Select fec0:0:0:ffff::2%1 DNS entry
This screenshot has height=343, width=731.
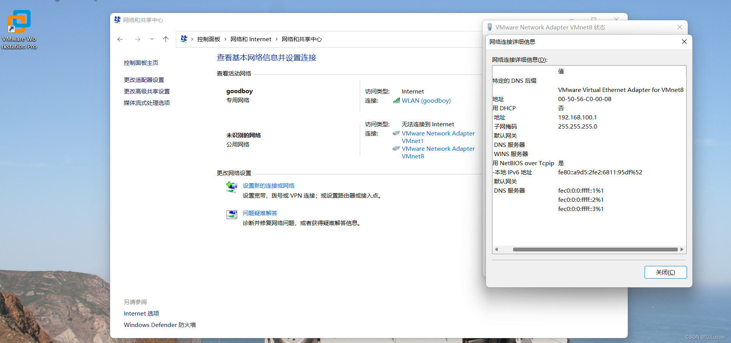581,200
